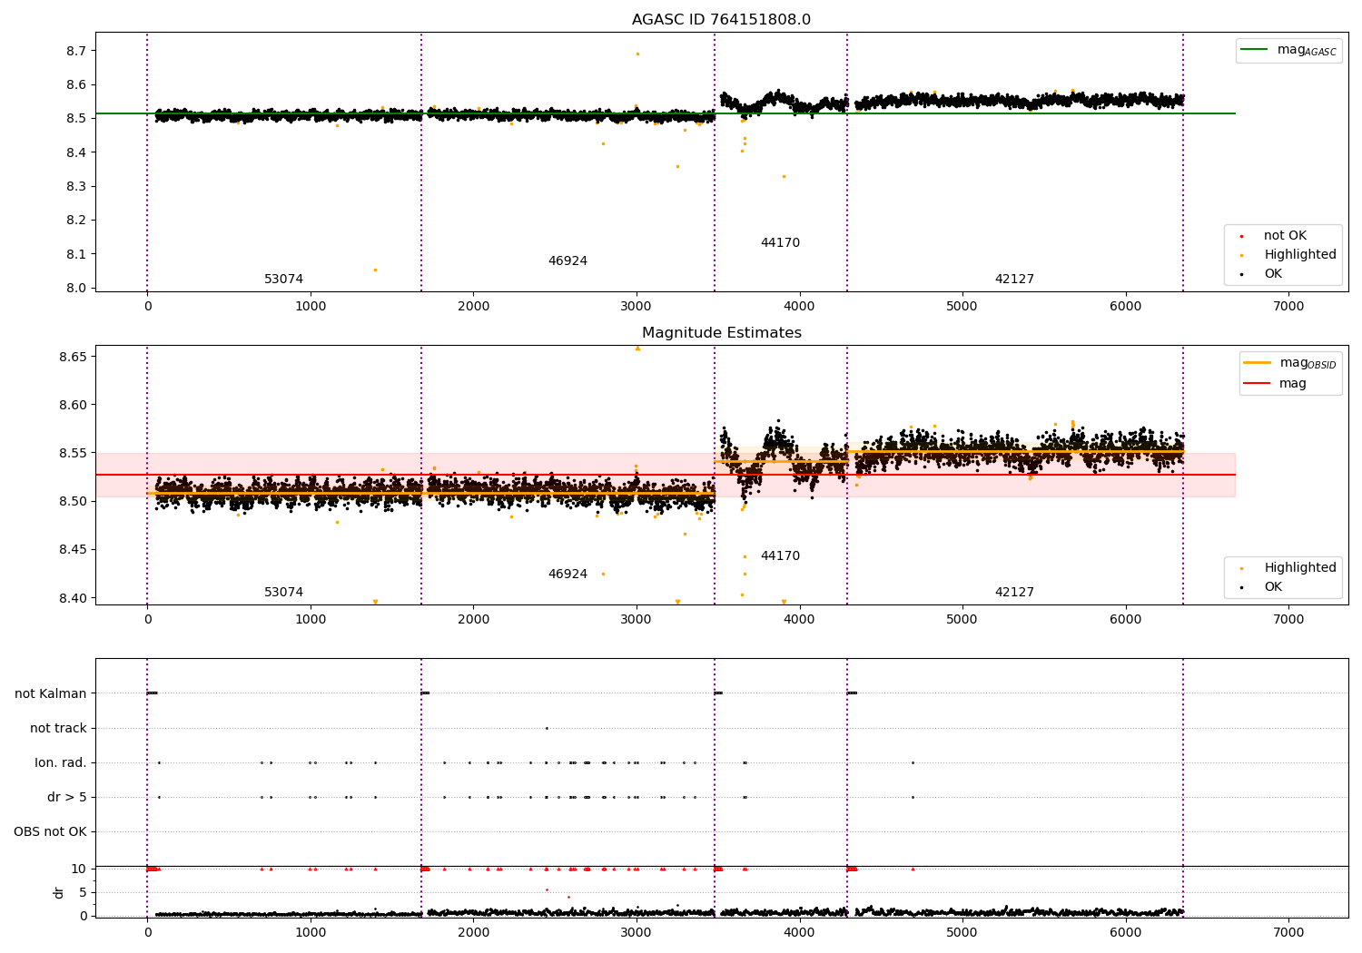Click obsid label 44170 in the middle plot
Screen dimensions: 1362x953
click(x=780, y=556)
